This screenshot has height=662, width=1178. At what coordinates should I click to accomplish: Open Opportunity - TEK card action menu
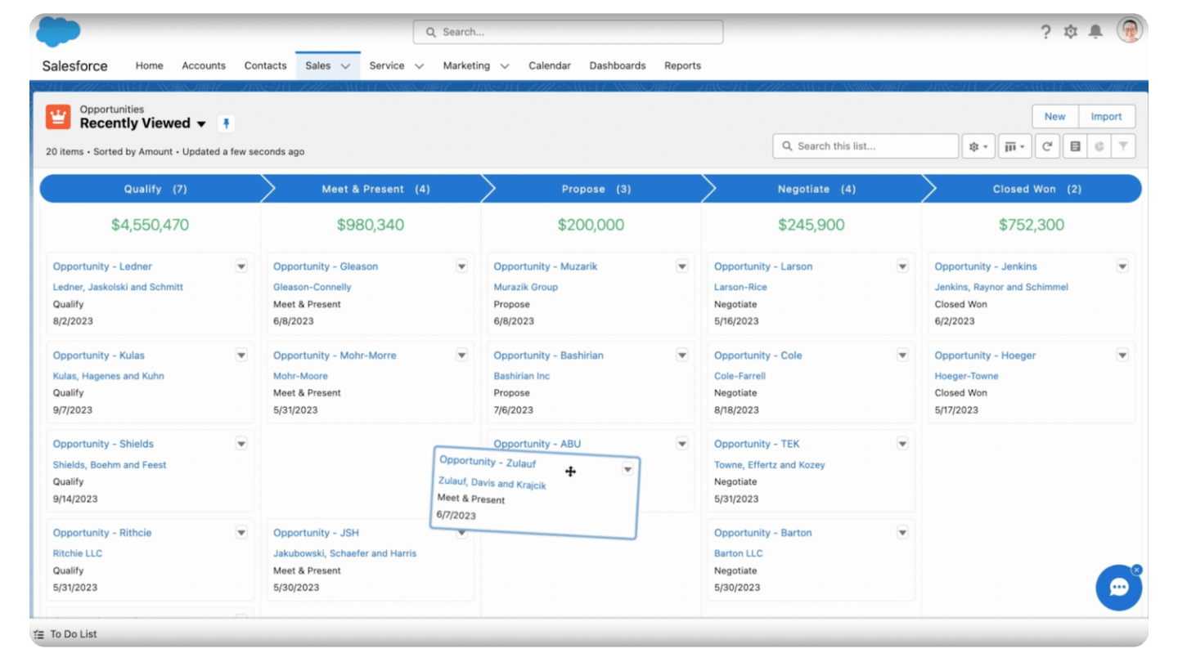click(902, 444)
